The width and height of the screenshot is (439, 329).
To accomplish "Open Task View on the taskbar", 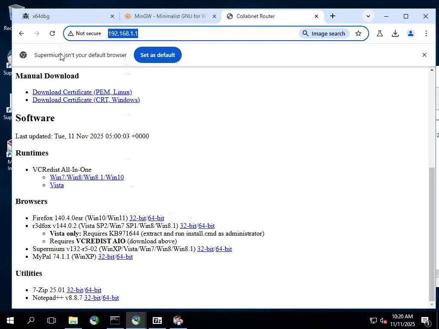I will [51, 320].
